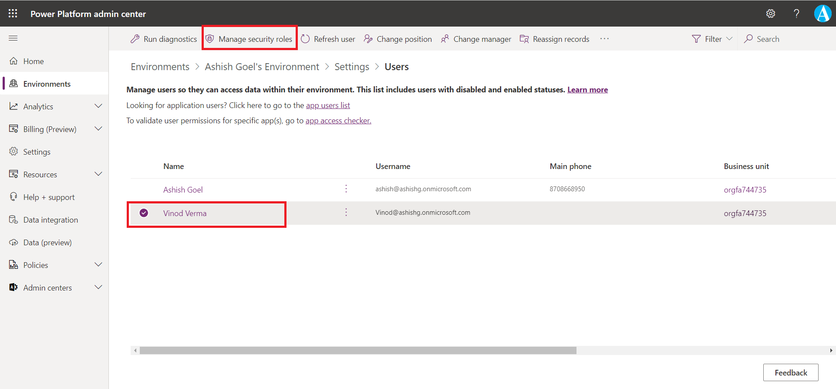This screenshot has height=389, width=836.
Task: Go to Home in the sidebar
Action: pos(34,61)
